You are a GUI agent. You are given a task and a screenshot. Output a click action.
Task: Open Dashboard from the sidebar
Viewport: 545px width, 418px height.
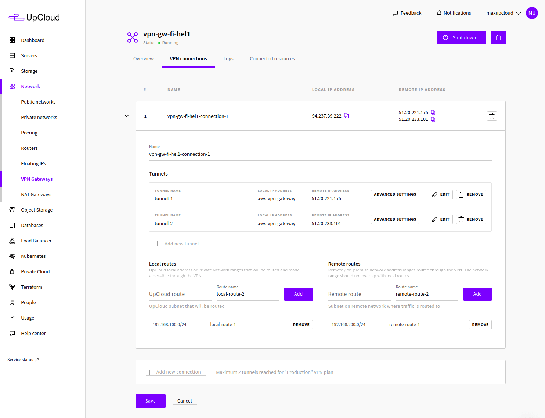(32, 40)
